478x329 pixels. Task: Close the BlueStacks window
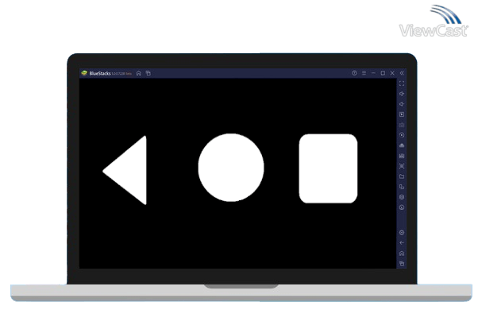coord(392,73)
